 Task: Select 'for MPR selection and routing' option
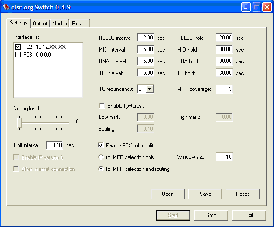pyautogui.click(x=102, y=169)
